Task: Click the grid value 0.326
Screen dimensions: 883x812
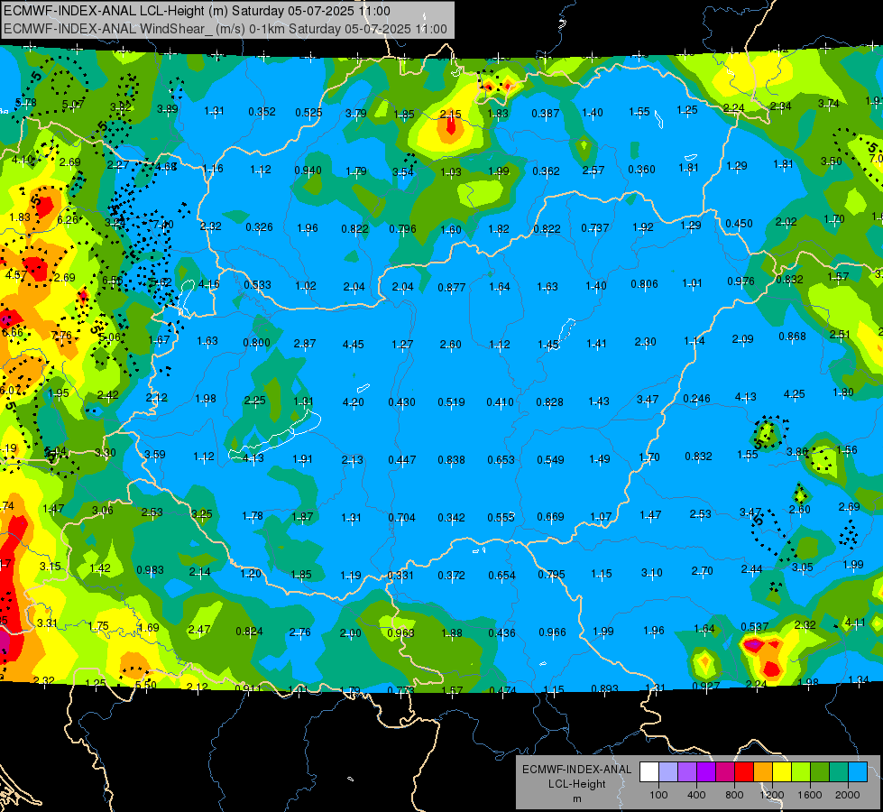Action: pos(259,227)
